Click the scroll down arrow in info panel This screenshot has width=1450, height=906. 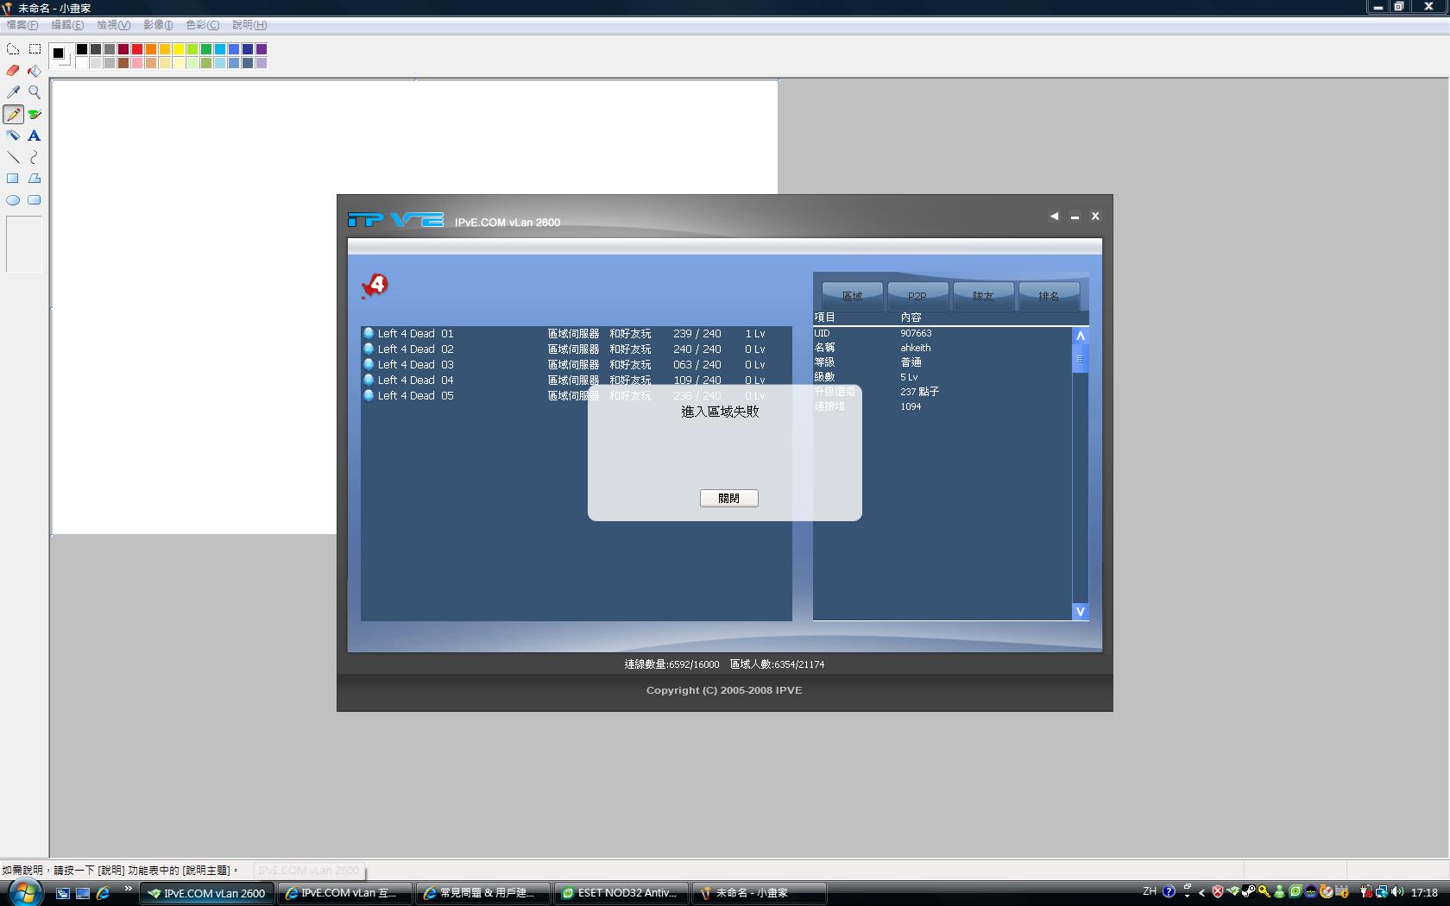(x=1080, y=612)
